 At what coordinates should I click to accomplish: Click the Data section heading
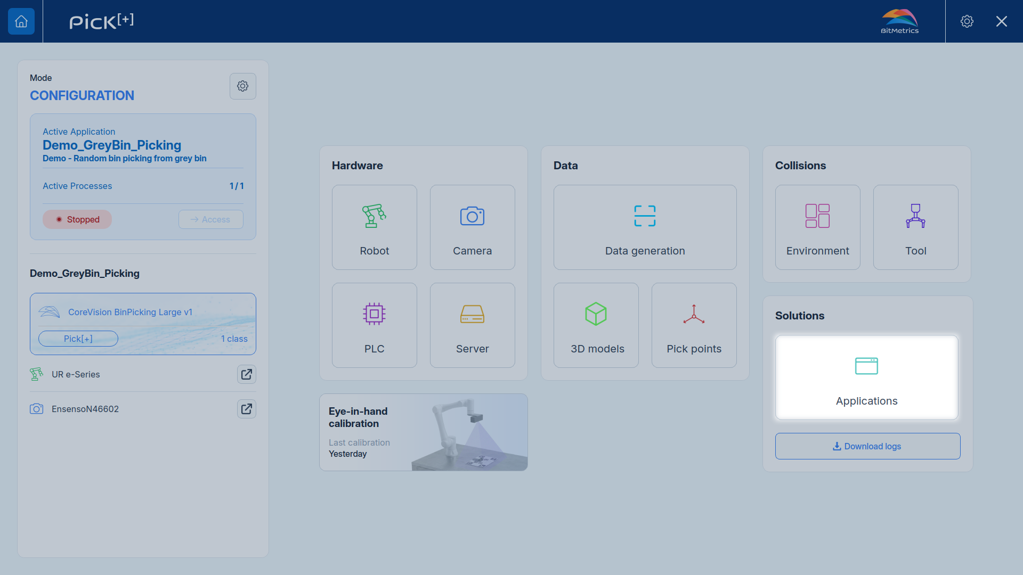click(566, 166)
